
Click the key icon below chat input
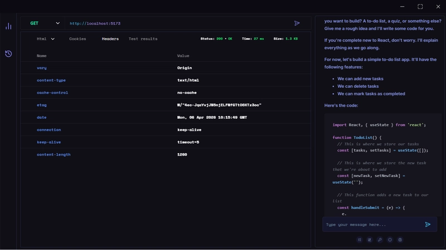pos(380,240)
